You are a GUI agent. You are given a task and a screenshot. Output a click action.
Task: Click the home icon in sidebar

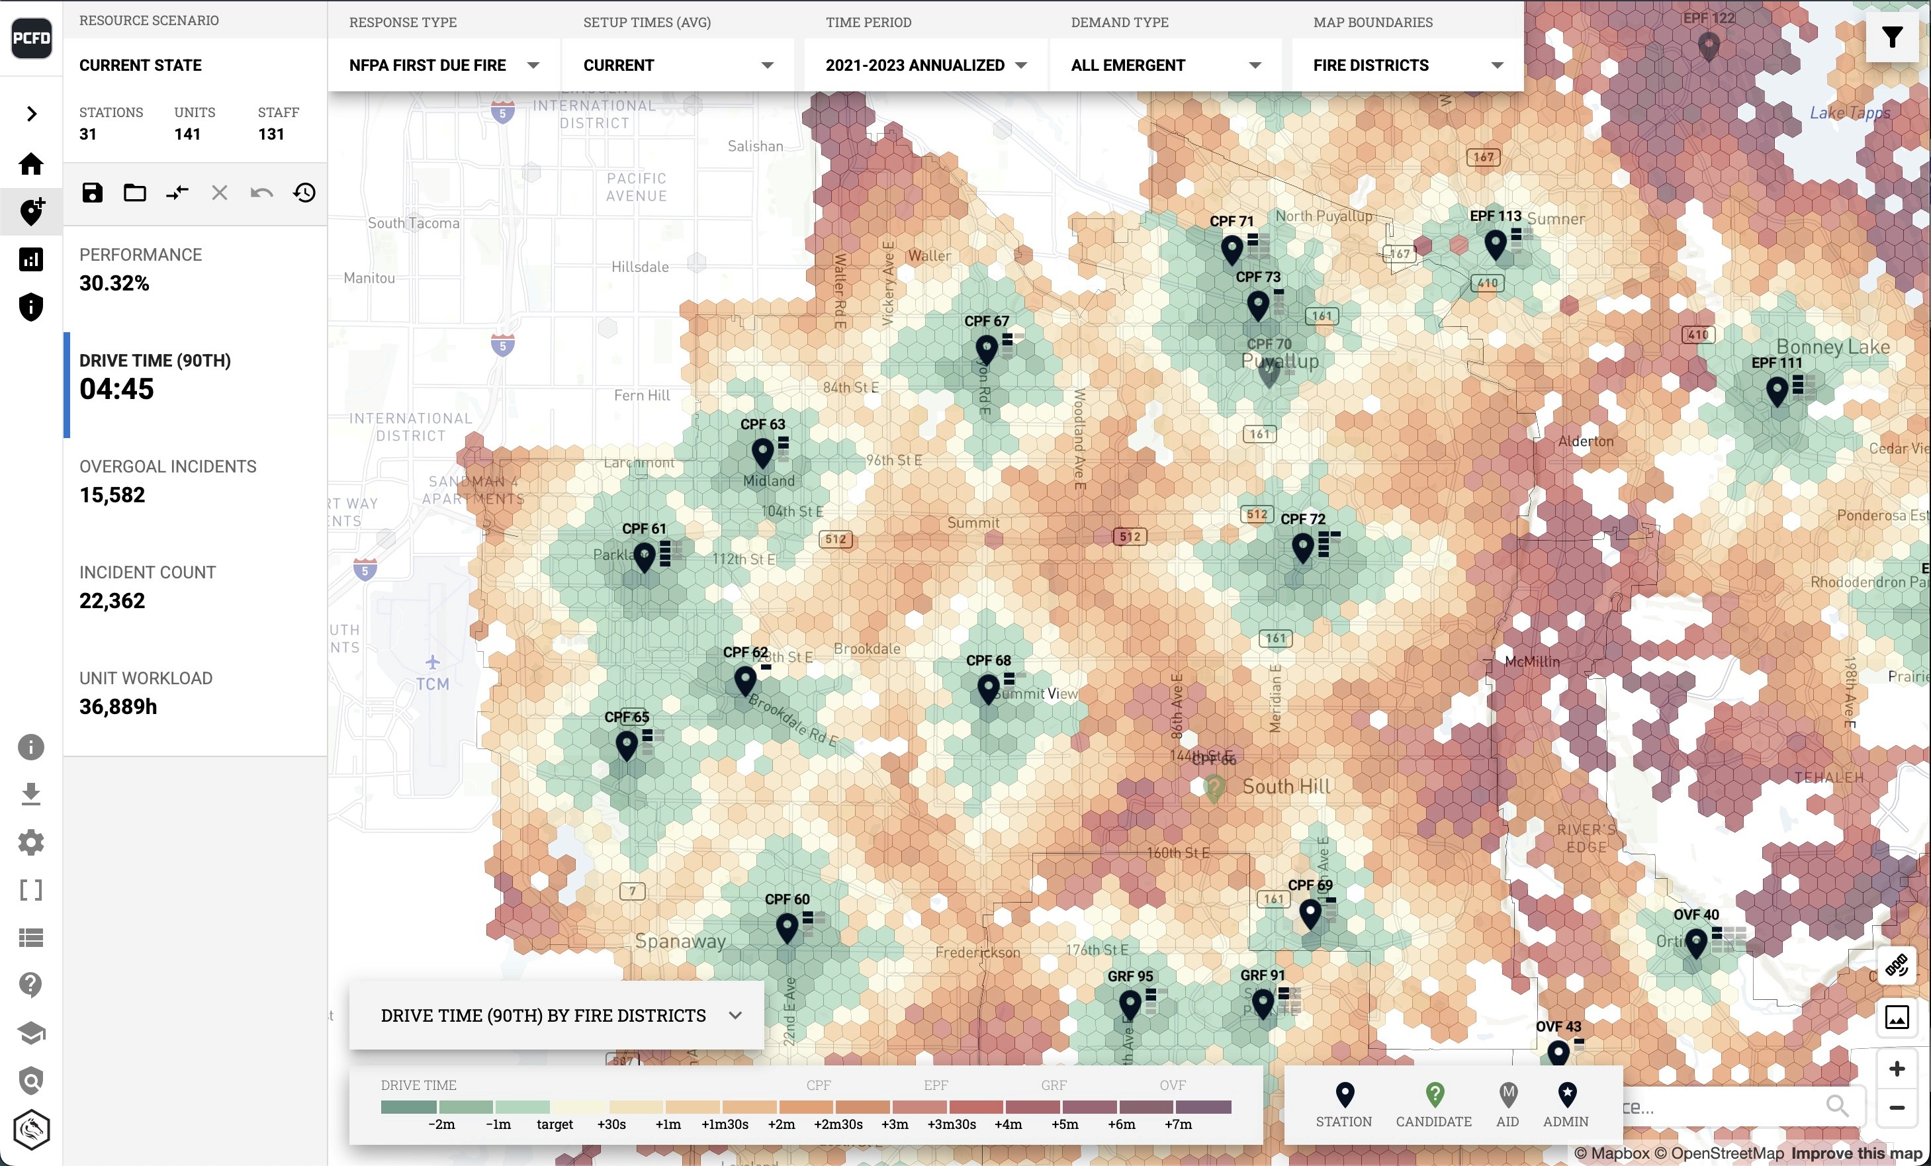31,163
